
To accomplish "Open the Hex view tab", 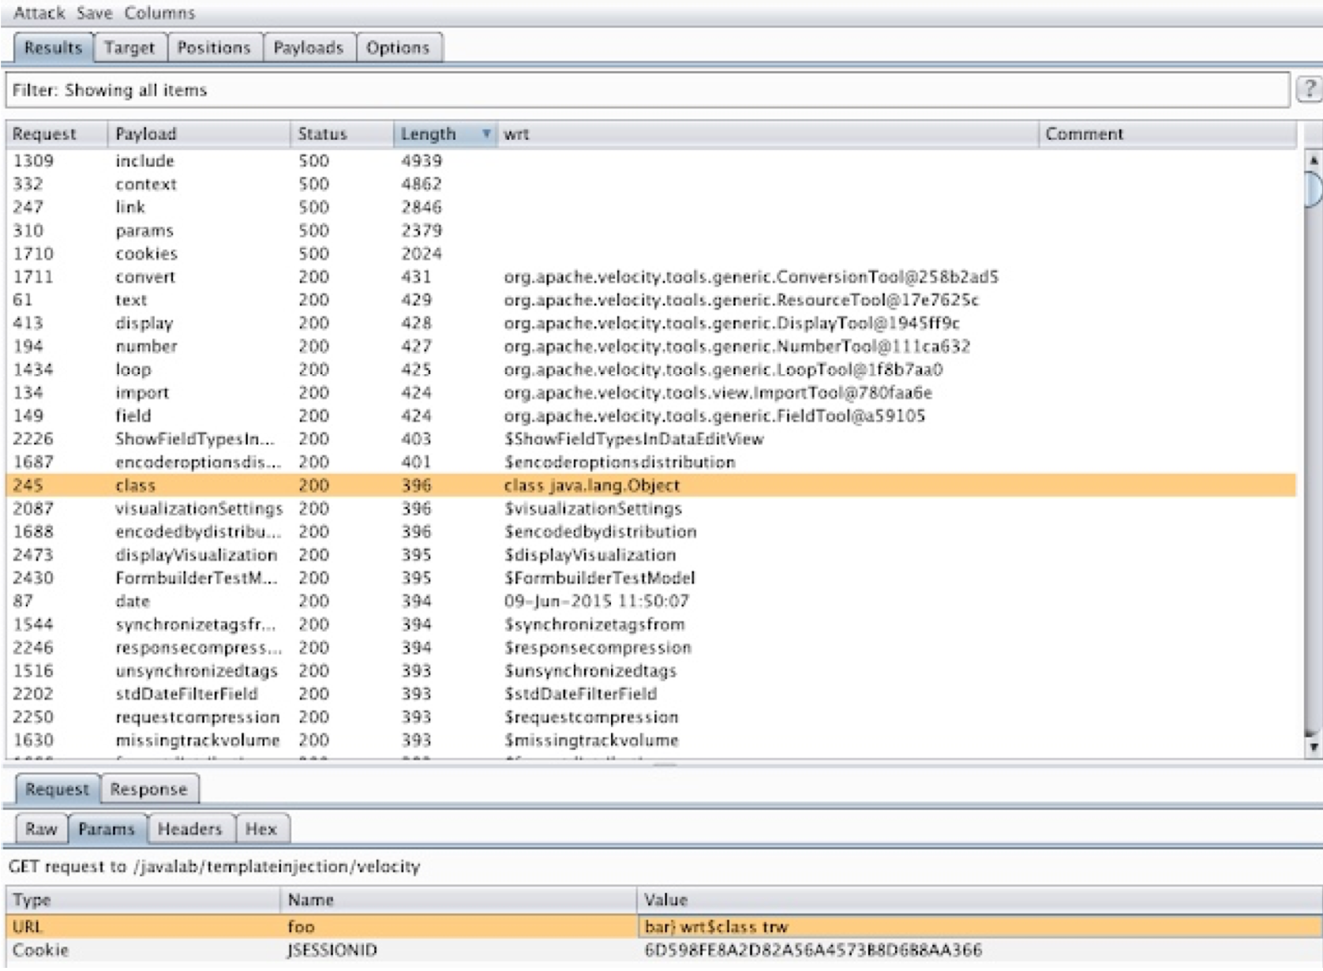I will (x=260, y=828).
